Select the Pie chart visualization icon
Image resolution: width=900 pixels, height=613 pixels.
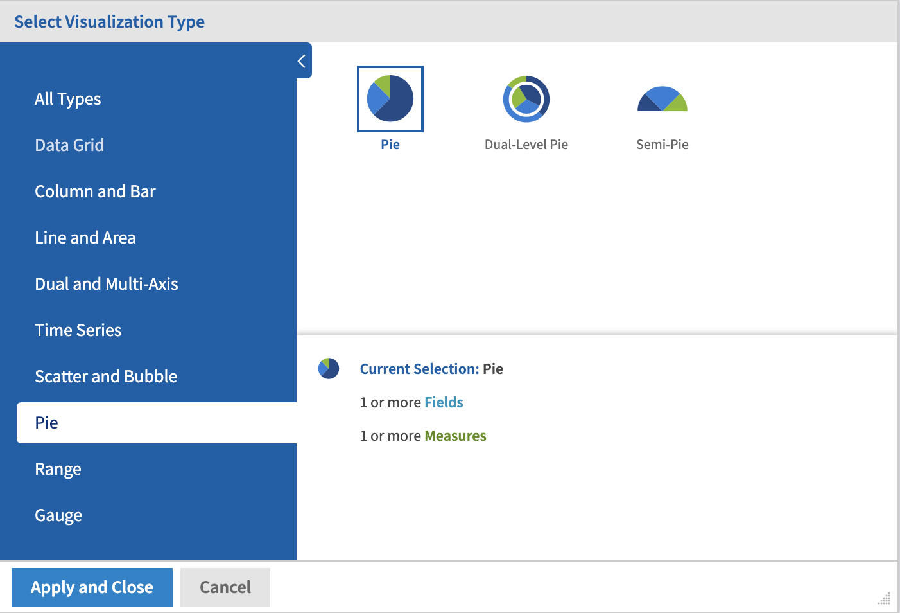[390, 99]
